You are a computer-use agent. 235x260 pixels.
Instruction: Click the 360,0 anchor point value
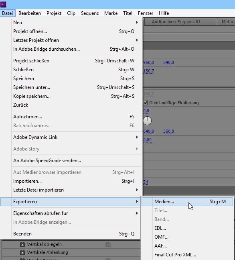[x=168, y=131]
